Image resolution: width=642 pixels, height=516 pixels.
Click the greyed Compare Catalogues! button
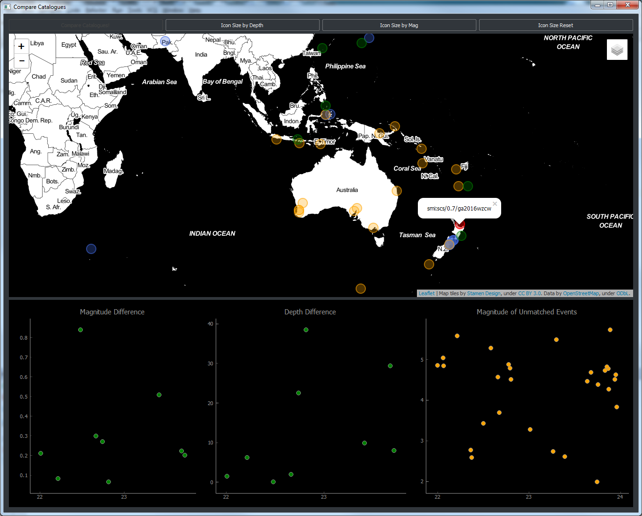(x=86, y=25)
